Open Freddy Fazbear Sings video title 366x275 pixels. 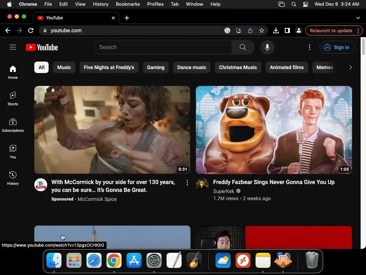coord(274,182)
